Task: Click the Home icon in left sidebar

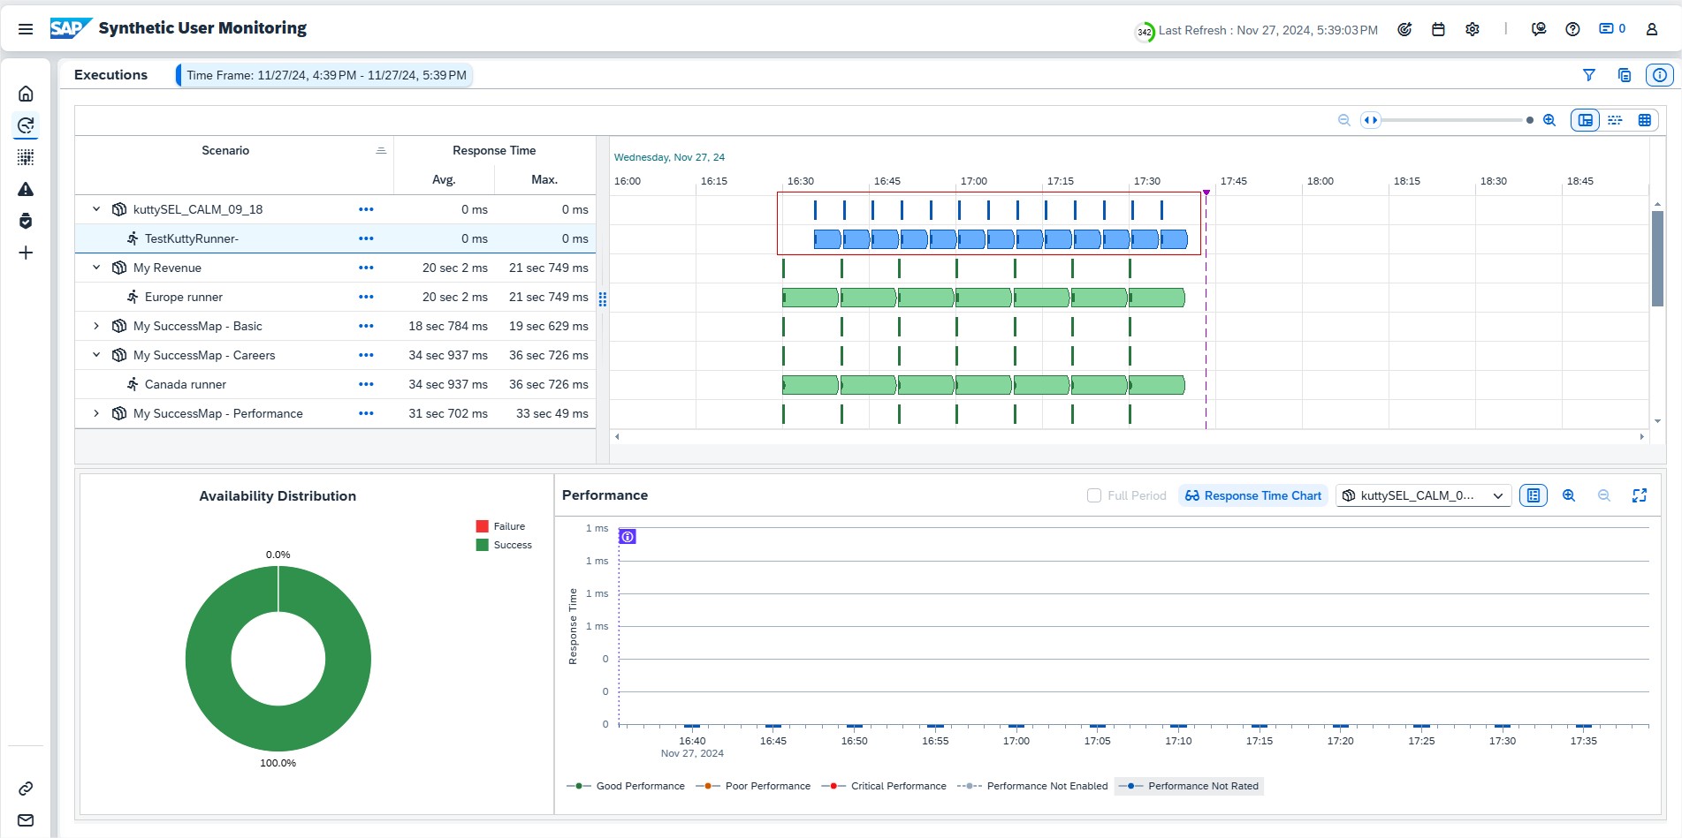Action: (x=26, y=94)
